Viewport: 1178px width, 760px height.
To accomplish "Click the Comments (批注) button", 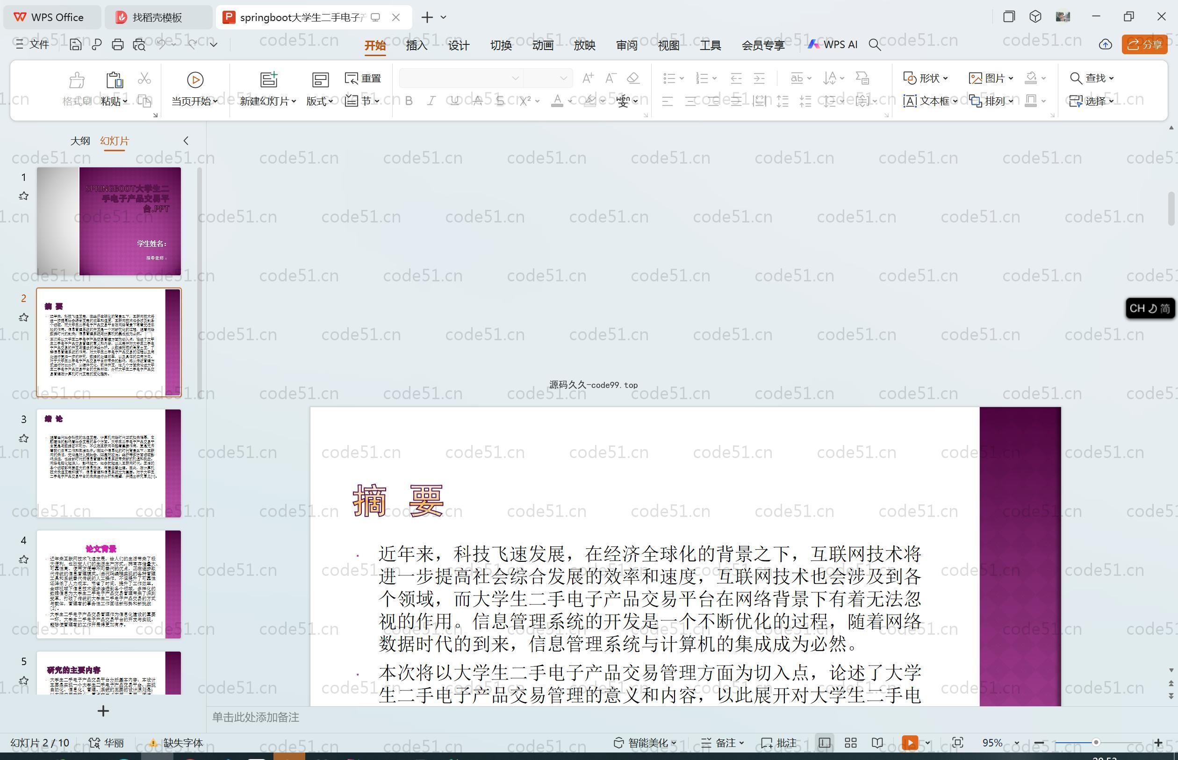I will tap(779, 743).
